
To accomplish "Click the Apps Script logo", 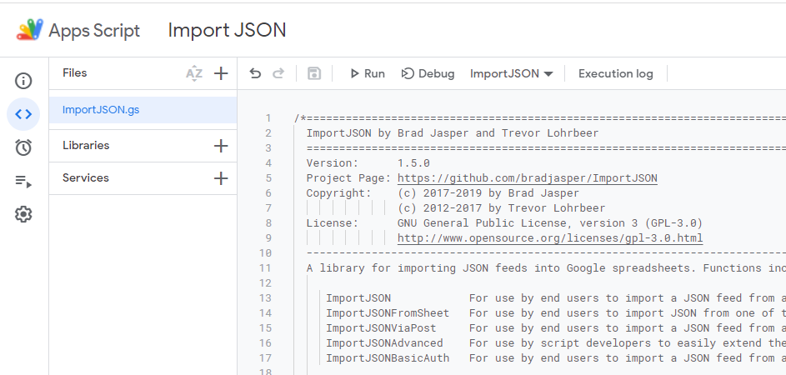I will click(29, 30).
